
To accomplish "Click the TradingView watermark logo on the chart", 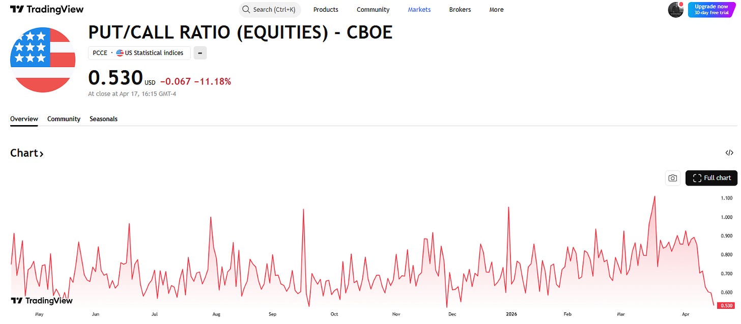I will click(x=42, y=301).
